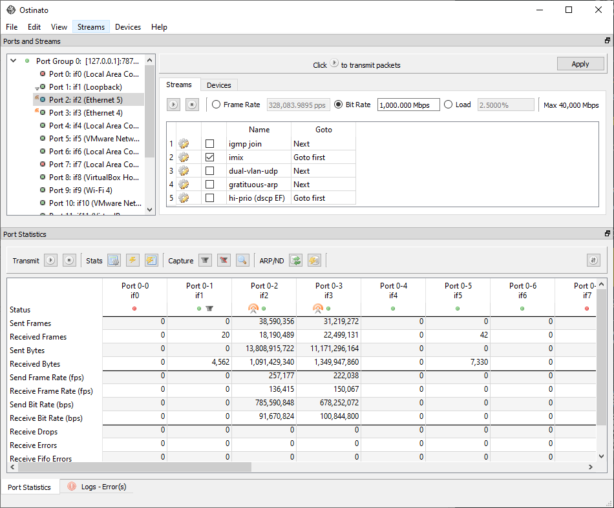The image size is (614, 508).
Task: Select the Load radio button
Action: click(x=449, y=105)
